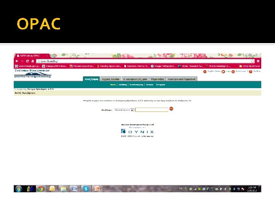Choose the Σύνθετη search submenu

pos(123,85)
